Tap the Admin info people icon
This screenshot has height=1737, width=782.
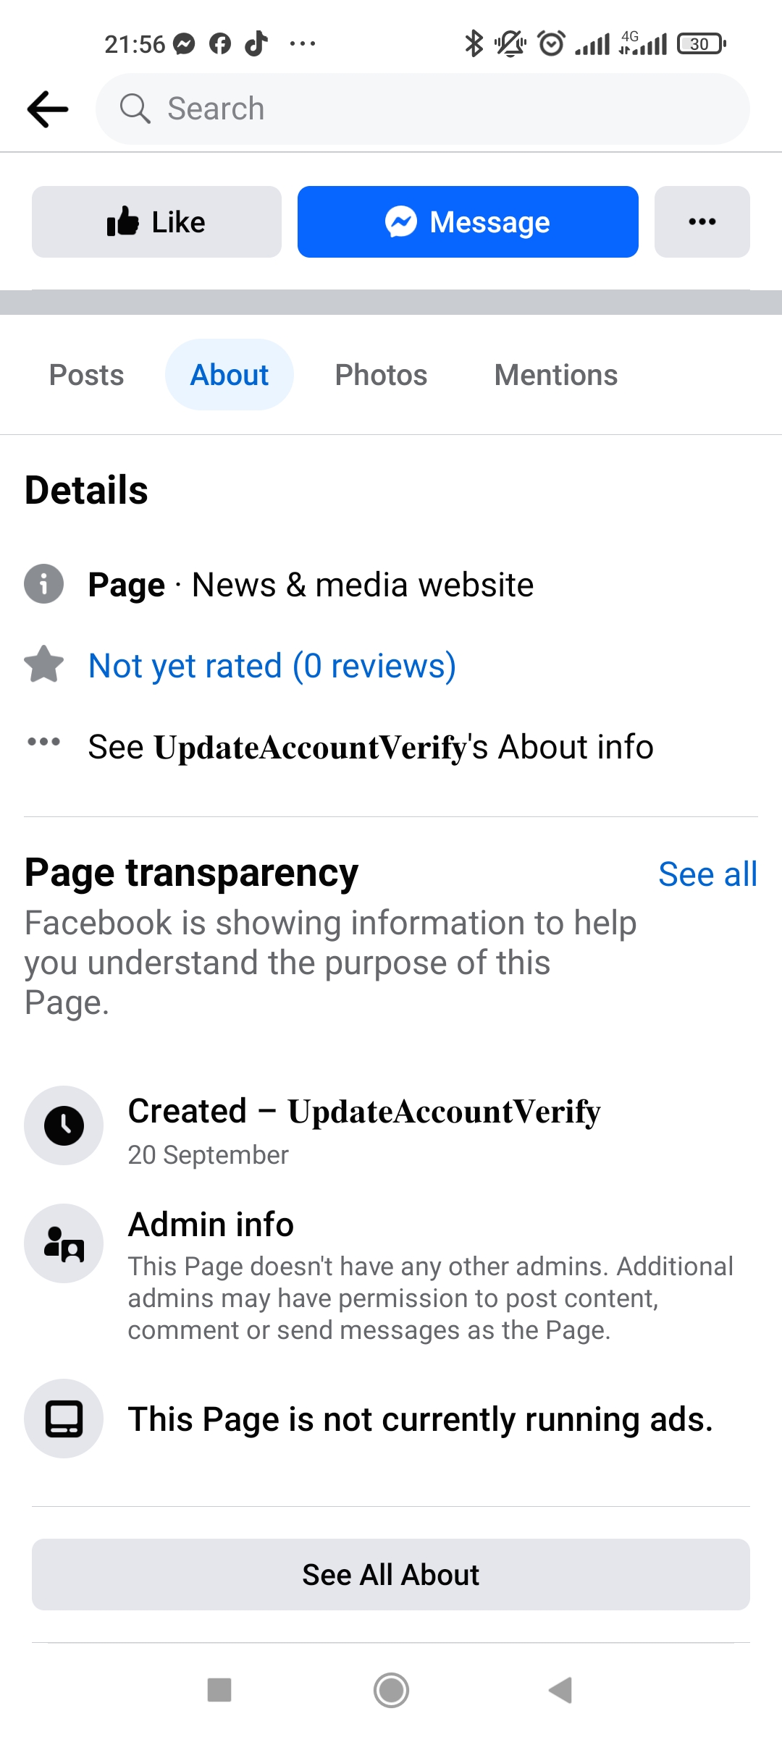[64, 1243]
